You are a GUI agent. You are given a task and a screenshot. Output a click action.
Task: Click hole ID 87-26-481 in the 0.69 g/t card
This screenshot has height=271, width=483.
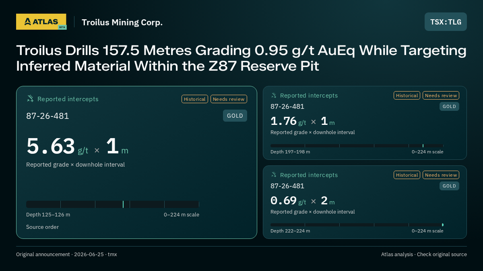[287, 186]
